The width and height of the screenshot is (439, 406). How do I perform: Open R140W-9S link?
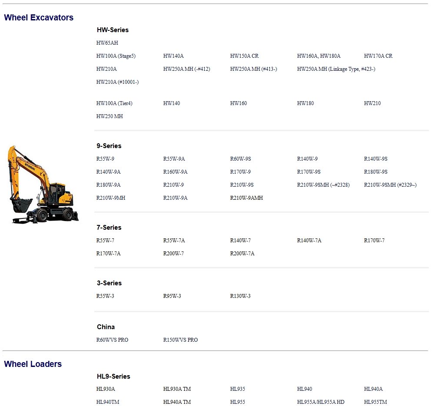point(376,159)
